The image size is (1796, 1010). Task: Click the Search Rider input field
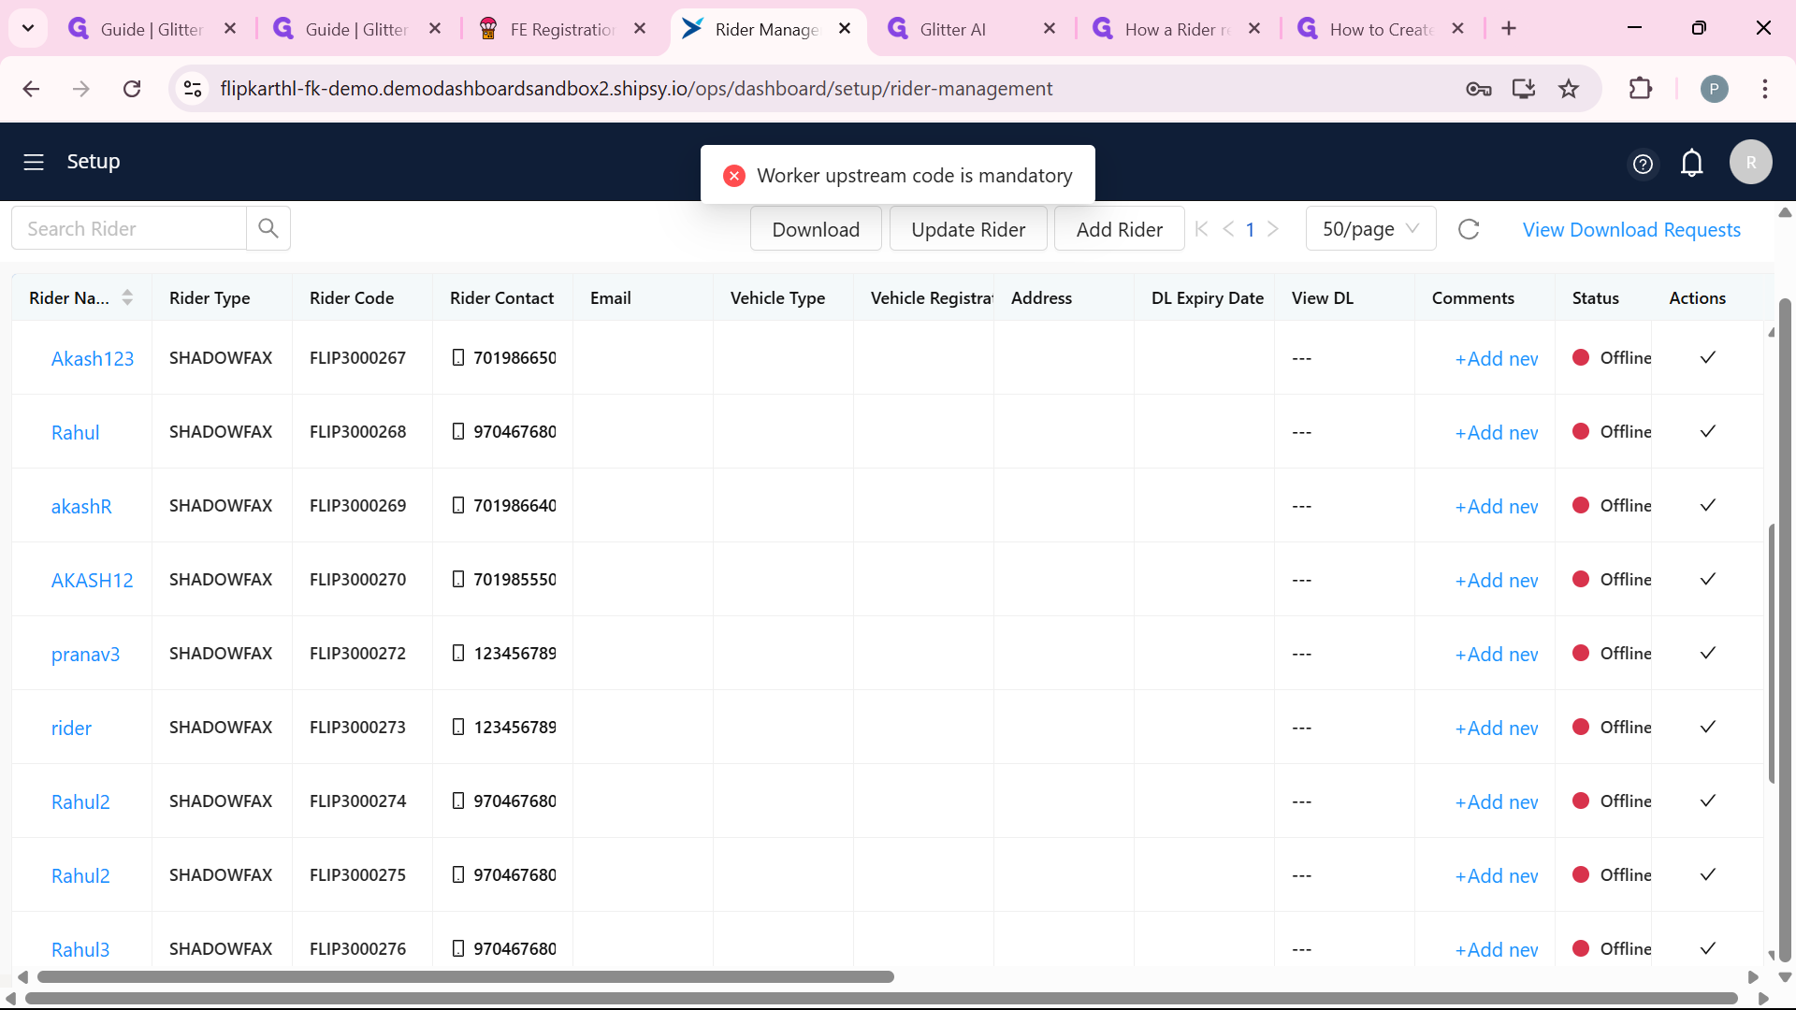[129, 228]
